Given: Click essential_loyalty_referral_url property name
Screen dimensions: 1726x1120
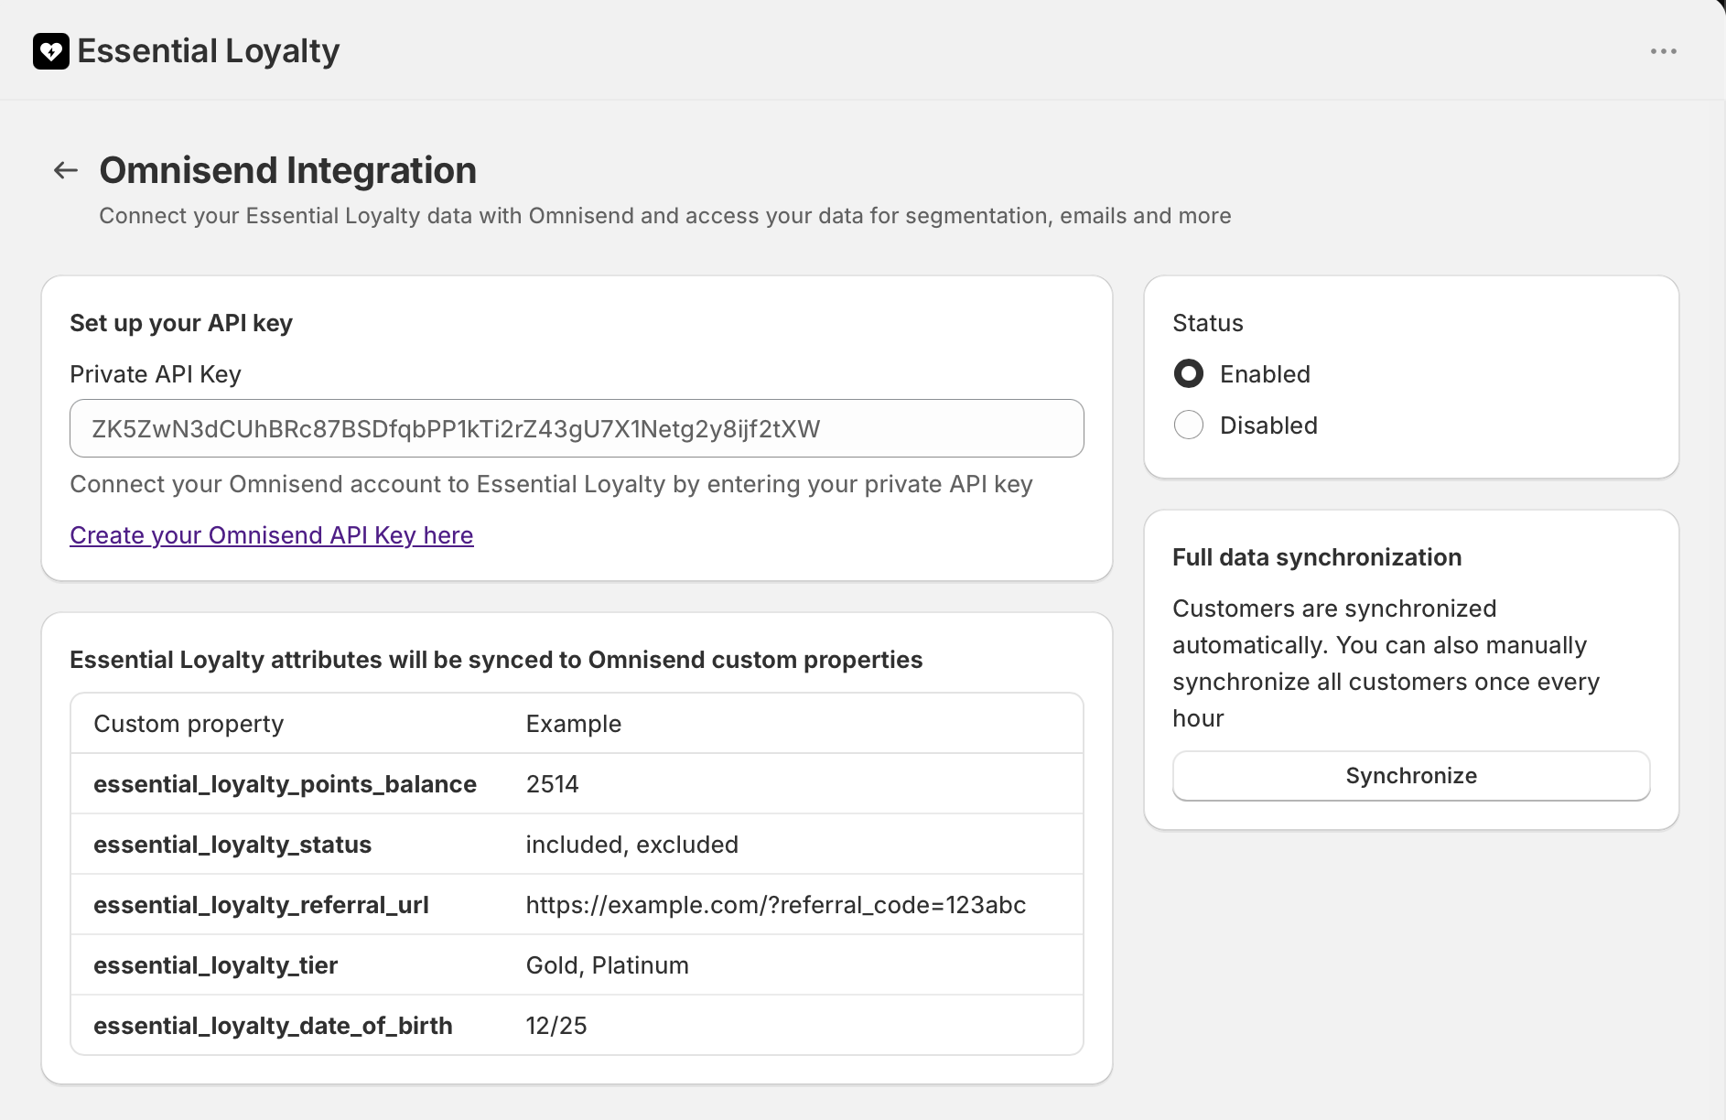Looking at the screenshot, I should tap(262, 905).
